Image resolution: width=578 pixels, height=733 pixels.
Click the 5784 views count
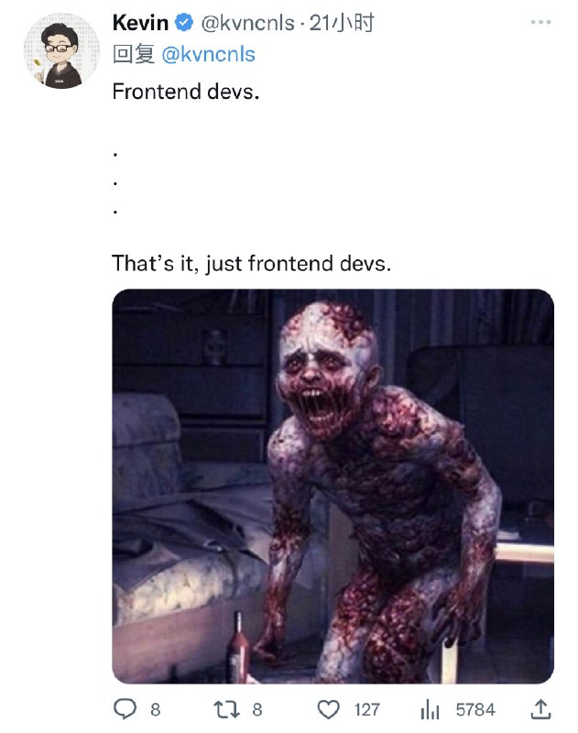pos(474,709)
